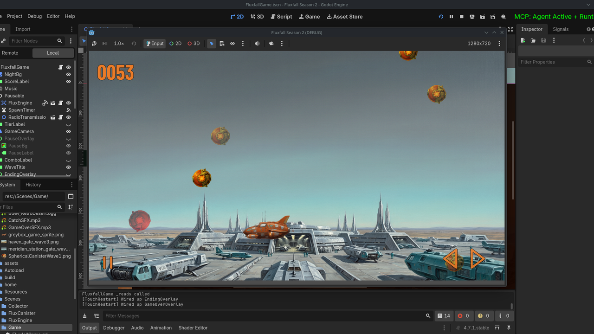
Task: Open Inspector extra options menu
Action: tap(554, 40)
